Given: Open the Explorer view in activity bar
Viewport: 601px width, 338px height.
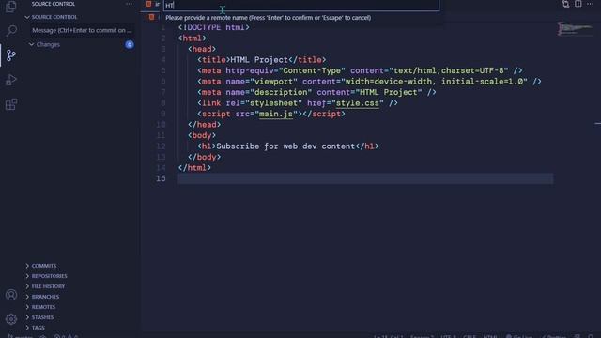Looking at the screenshot, I should (11, 7).
